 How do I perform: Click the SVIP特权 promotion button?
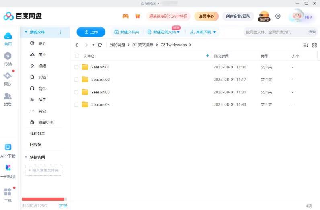pyautogui.click(x=168, y=16)
